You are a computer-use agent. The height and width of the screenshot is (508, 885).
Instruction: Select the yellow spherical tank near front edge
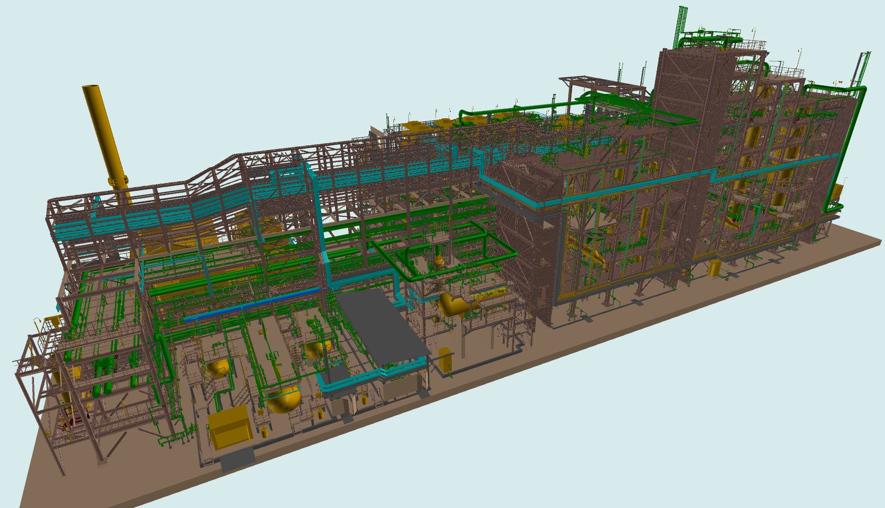(x=283, y=401)
